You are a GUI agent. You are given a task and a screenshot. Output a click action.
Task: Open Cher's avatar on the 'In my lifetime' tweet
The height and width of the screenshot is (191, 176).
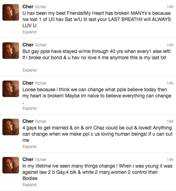point(11,165)
